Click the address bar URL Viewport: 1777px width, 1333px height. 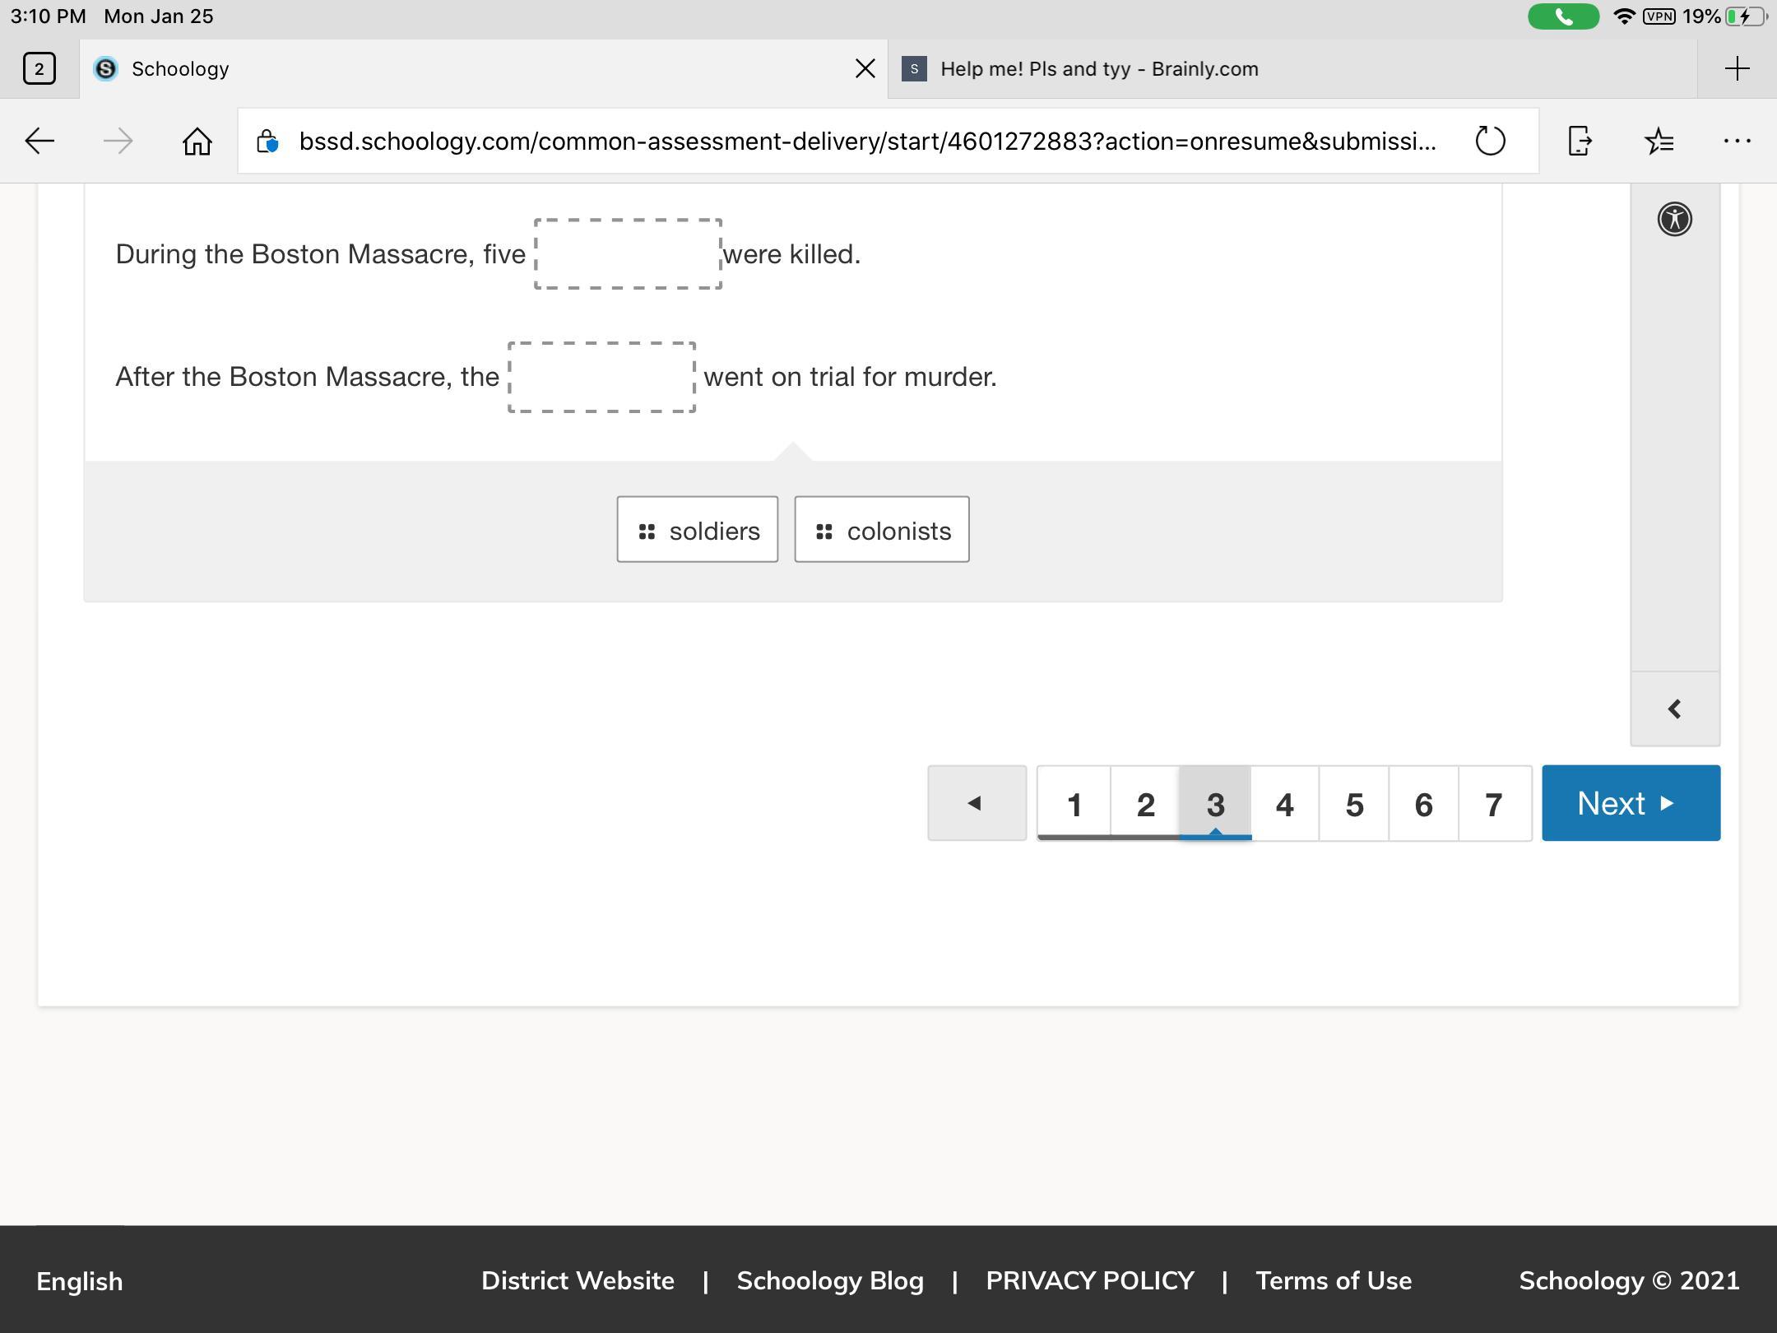coord(867,142)
